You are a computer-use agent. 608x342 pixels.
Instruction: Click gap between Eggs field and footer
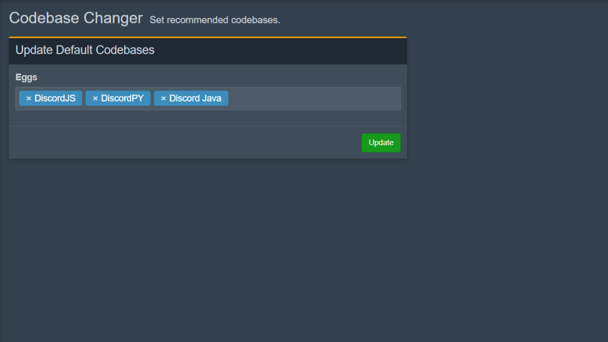point(208,118)
